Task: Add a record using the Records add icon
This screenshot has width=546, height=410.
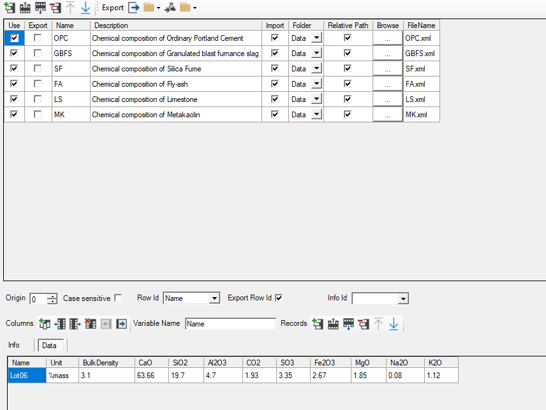Action: 318,324
